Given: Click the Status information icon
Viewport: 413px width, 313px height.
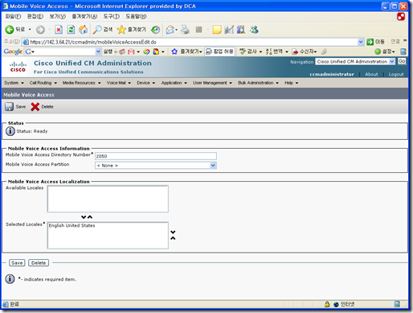Looking at the screenshot, I should (x=10, y=131).
